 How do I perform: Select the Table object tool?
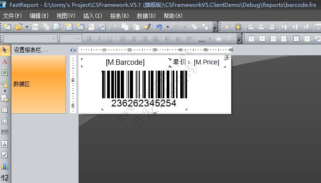(5, 110)
